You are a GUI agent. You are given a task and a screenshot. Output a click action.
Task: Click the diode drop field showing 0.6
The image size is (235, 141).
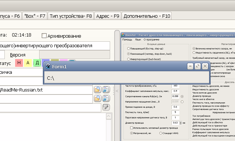[x=176, y=107]
